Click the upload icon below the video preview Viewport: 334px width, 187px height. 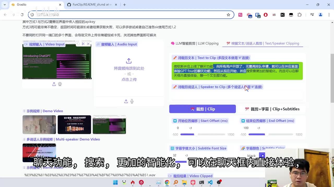54,84
